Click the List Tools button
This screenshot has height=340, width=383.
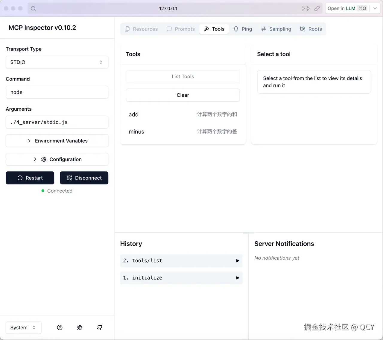tap(183, 77)
